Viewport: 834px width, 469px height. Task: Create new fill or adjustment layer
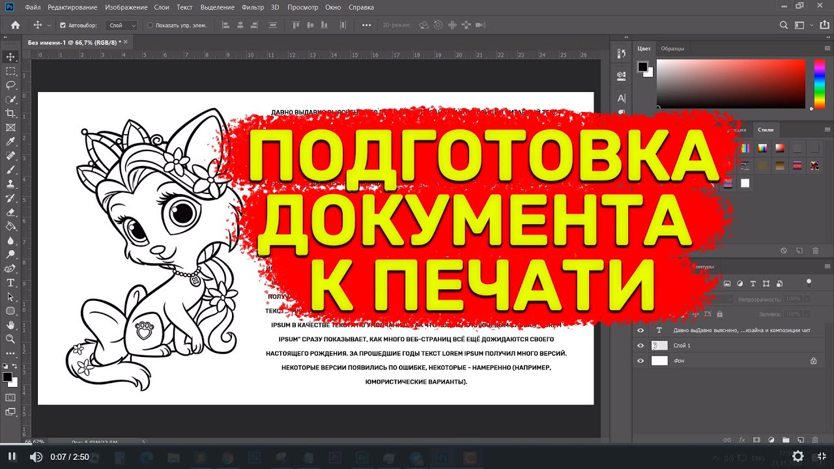point(771,440)
